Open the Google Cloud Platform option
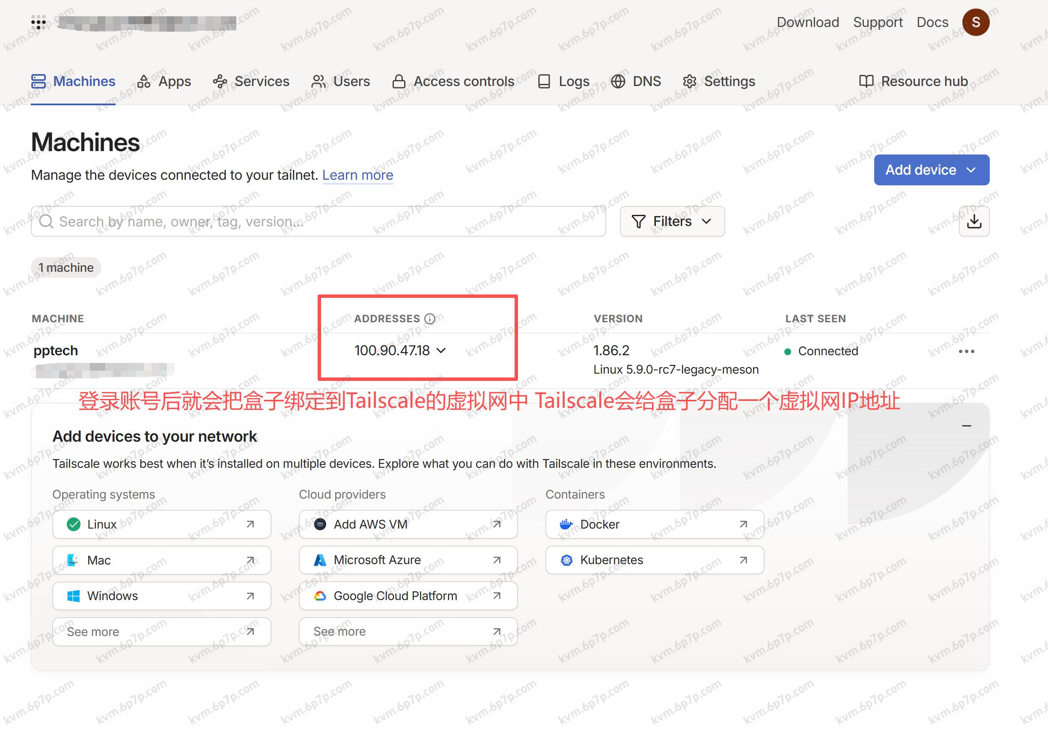This screenshot has width=1048, height=731. (x=408, y=595)
